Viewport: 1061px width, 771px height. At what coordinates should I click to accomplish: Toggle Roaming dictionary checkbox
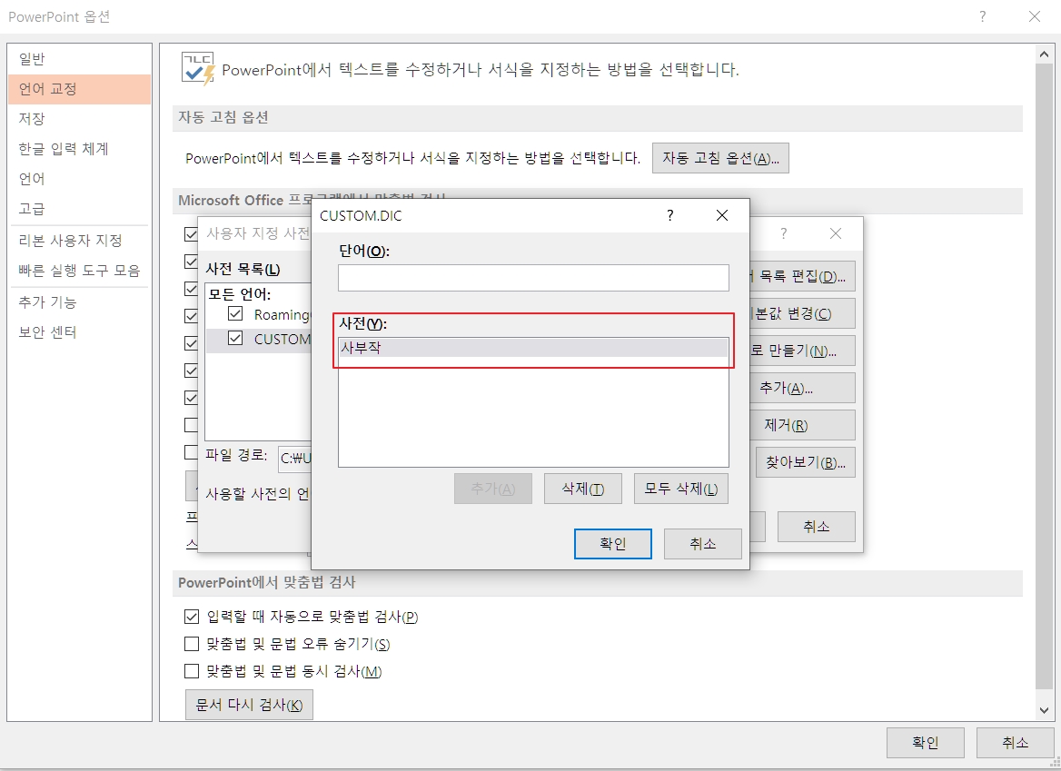click(235, 314)
